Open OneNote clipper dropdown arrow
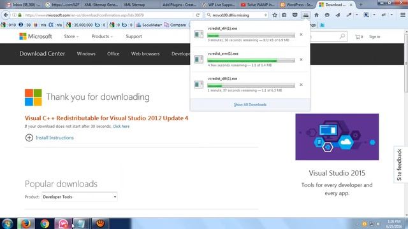 tap(374, 15)
